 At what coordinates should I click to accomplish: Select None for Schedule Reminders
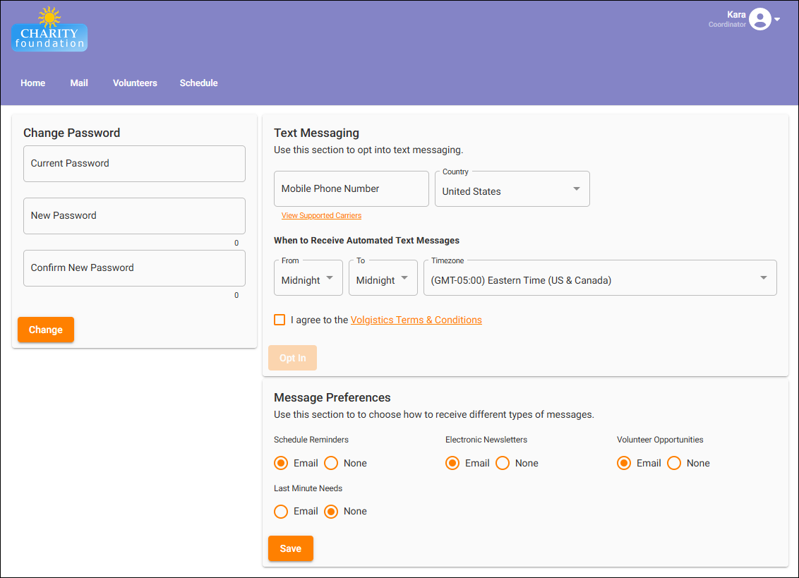click(331, 463)
